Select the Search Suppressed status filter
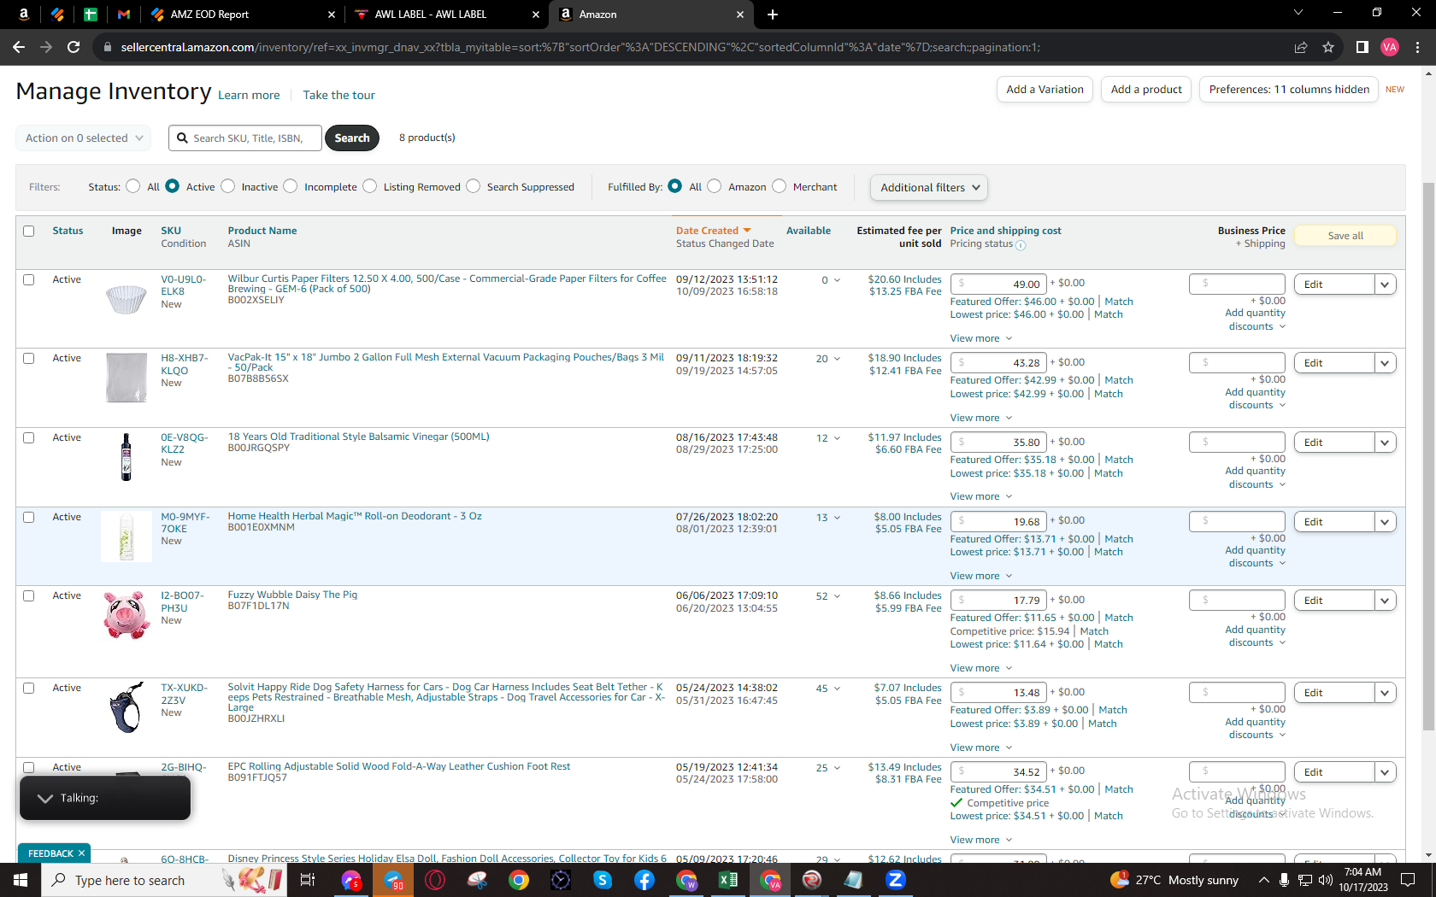1436x897 pixels. pyautogui.click(x=473, y=186)
